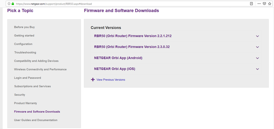Select Login and Password topic
This screenshot has height=129, width=274.
pos(28,78)
